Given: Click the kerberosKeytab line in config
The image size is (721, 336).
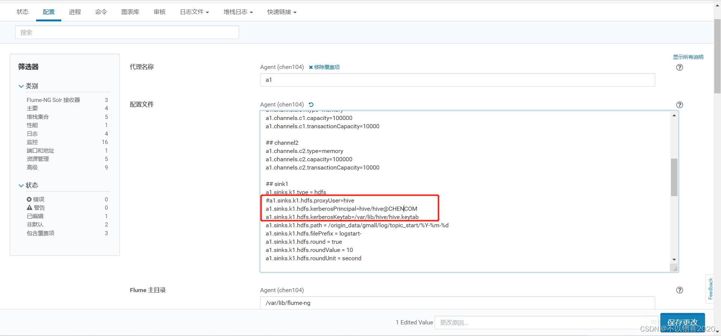Looking at the screenshot, I should click(342, 217).
